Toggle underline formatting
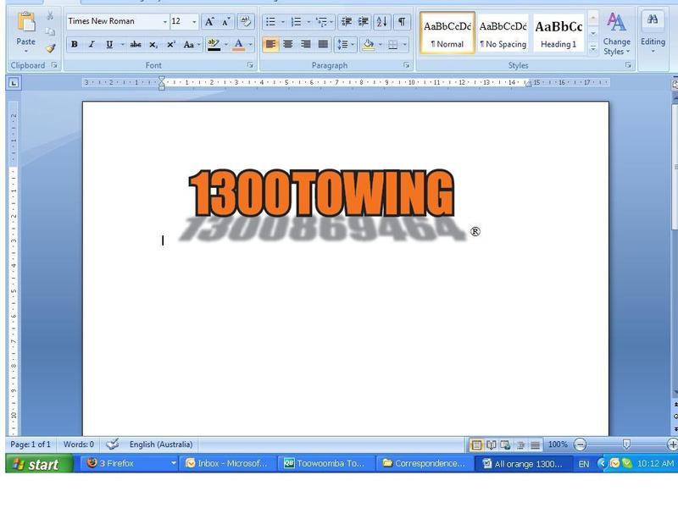 (x=109, y=45)
